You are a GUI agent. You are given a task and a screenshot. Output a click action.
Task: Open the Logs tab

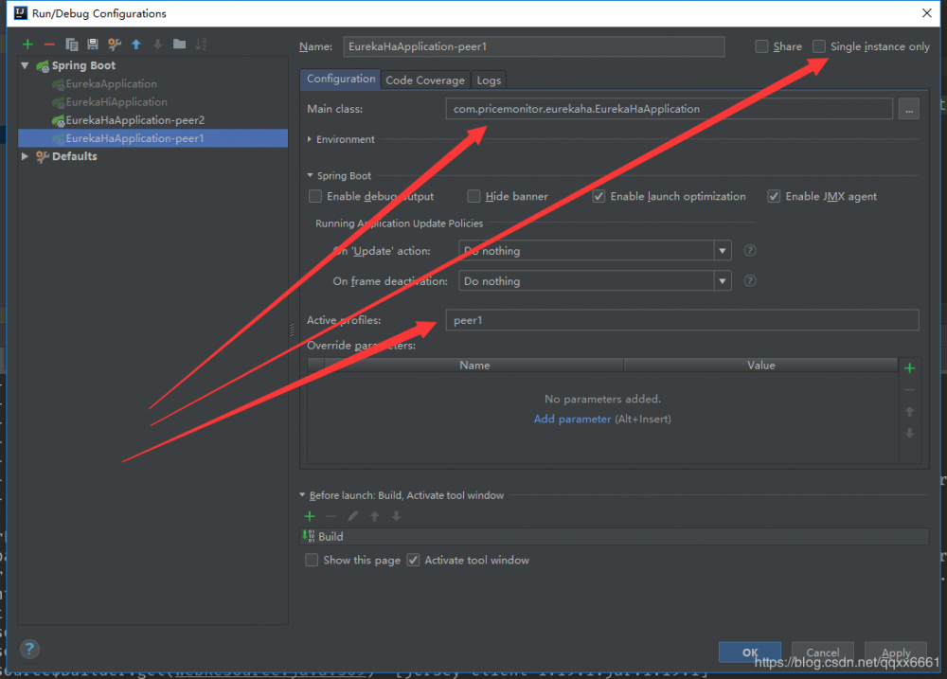[x=489, y=80]
